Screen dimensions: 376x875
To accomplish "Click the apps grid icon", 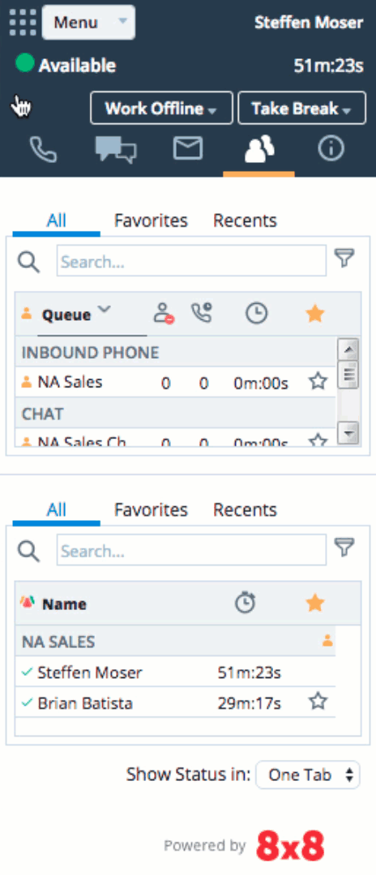I will [x=23, y=23].
